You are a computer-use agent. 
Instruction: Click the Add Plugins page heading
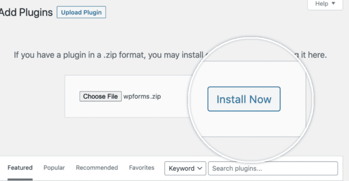(26, 13)
